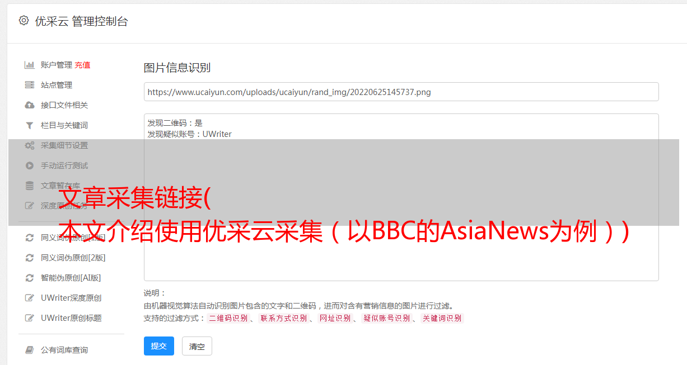Click inside the recognition result text area
The image size is (687, 365).
pos(401,197)
